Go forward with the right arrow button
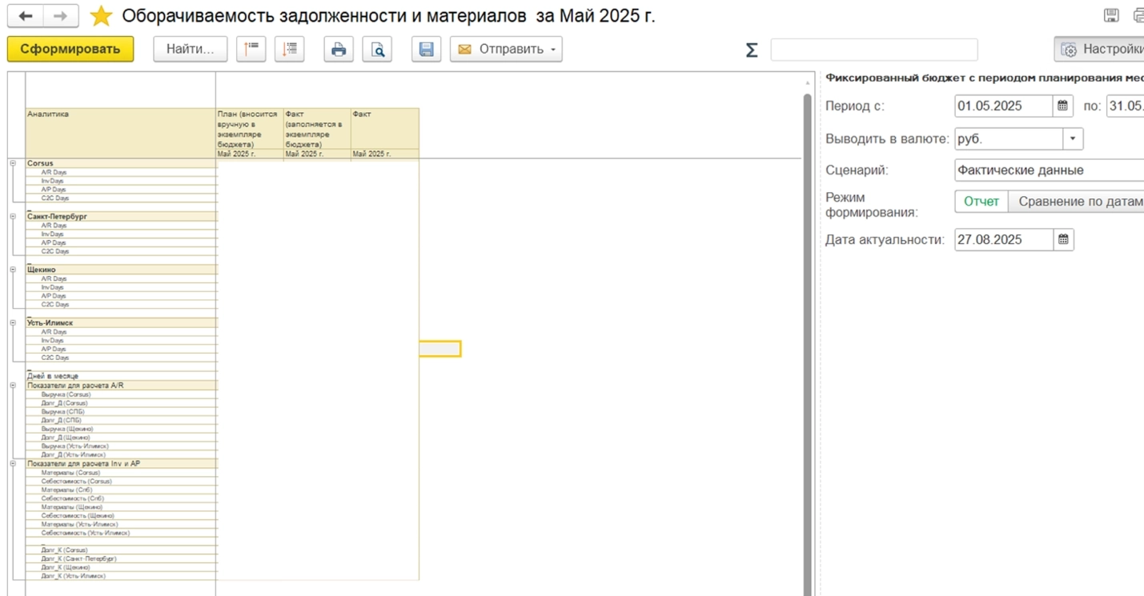 61,16
